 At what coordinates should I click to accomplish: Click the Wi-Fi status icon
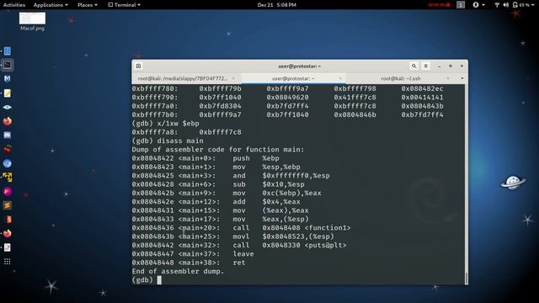(x=497, y=5)
